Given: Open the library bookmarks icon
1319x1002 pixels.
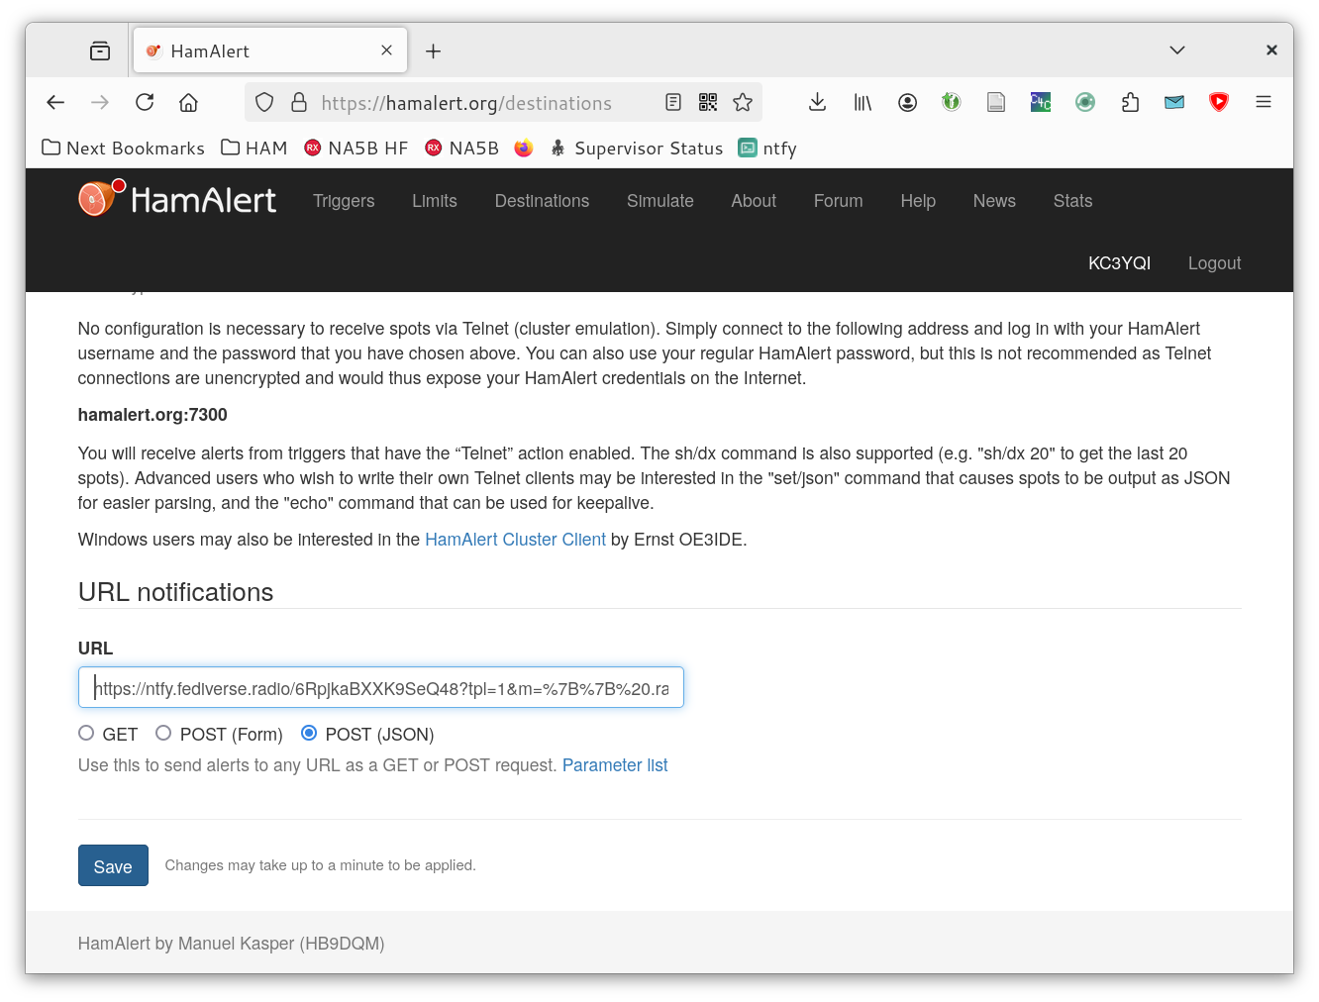Looking at the screenshot, I should coord(862,102).
